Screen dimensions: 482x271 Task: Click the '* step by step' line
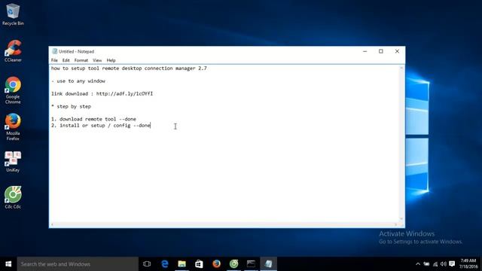pos(71,107)
